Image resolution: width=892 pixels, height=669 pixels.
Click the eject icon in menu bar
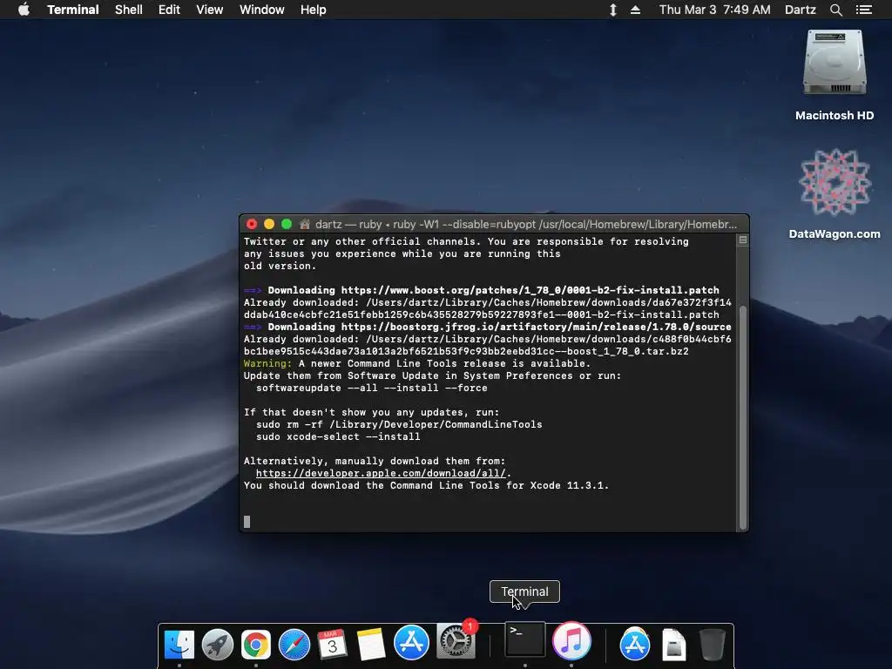point(635,10)
